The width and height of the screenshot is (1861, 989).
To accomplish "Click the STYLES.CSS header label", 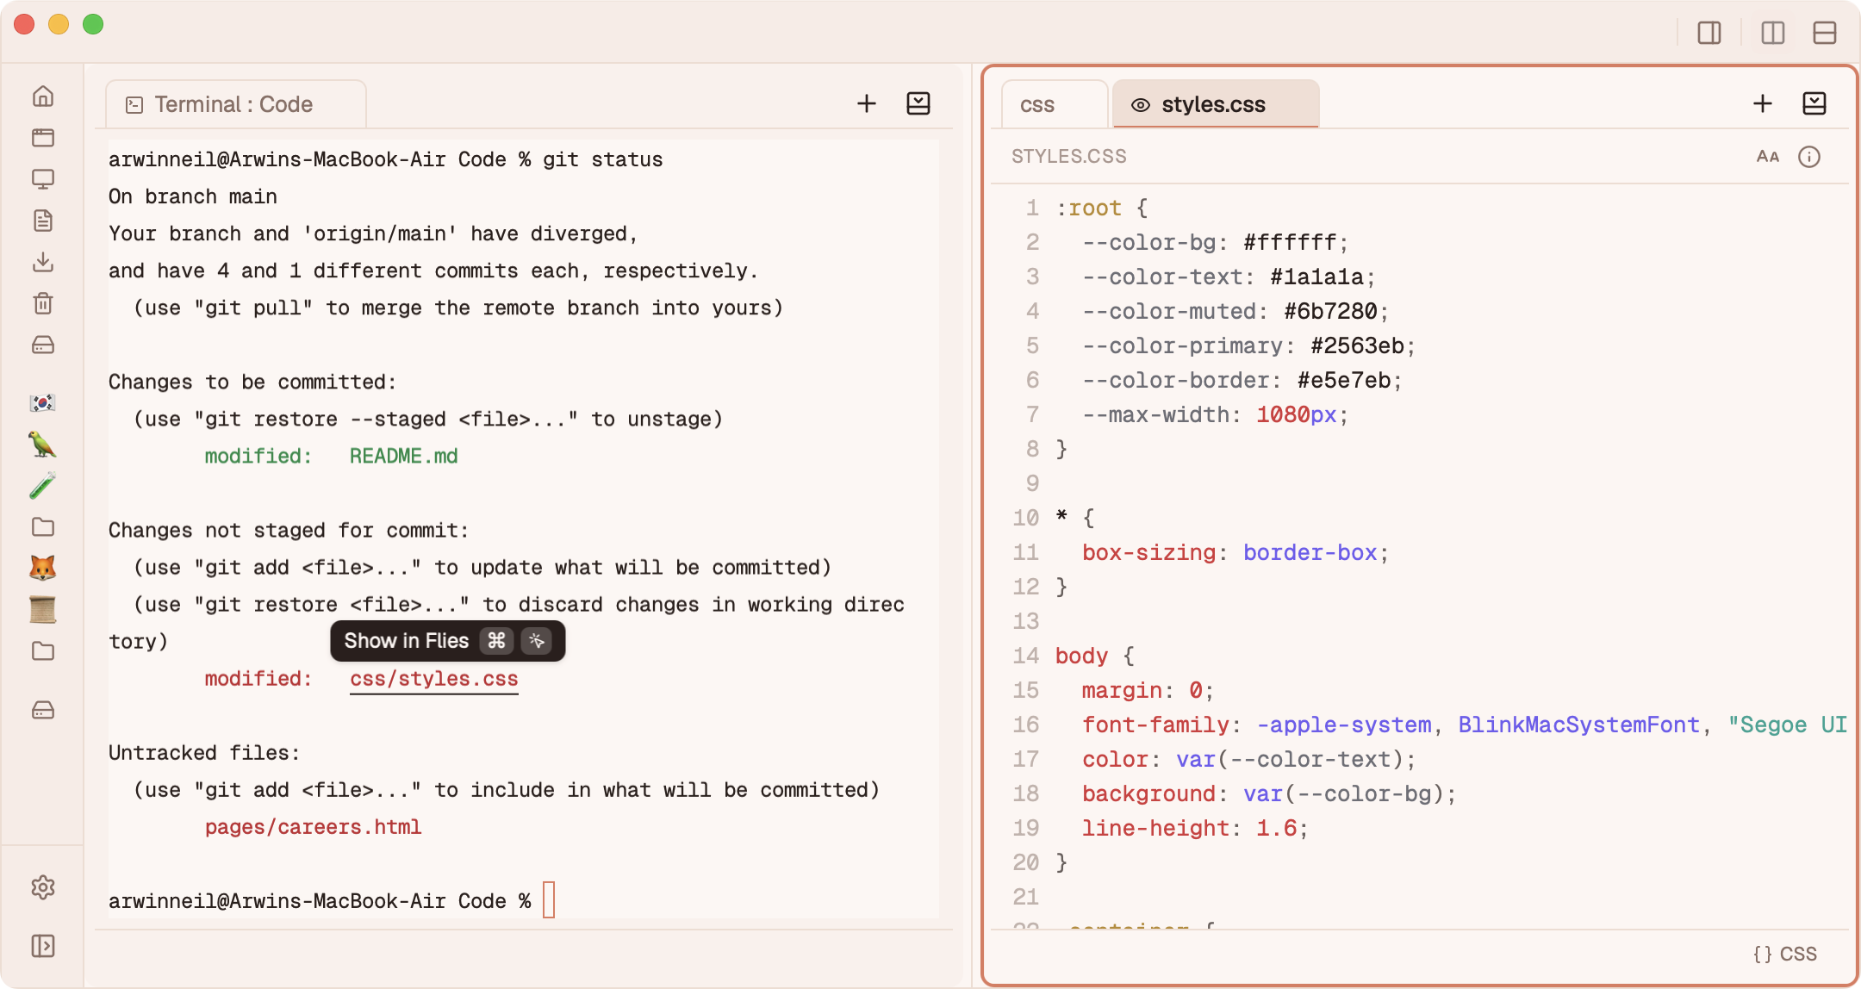I will 1068,156.
